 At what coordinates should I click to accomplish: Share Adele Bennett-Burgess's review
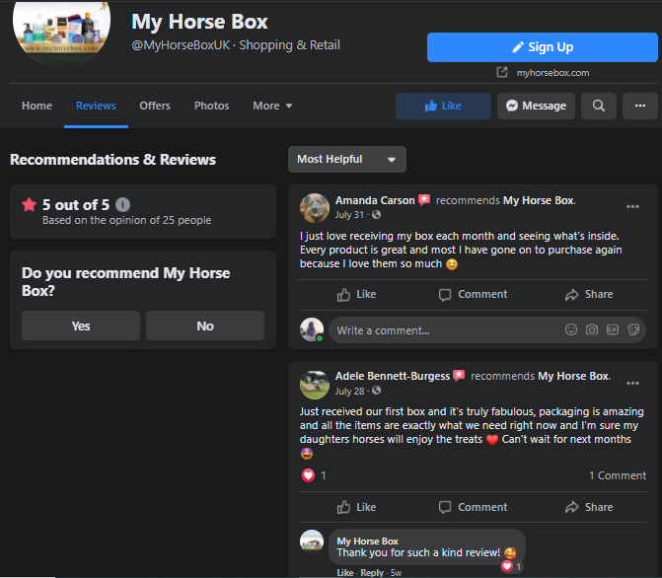point(589,507)
